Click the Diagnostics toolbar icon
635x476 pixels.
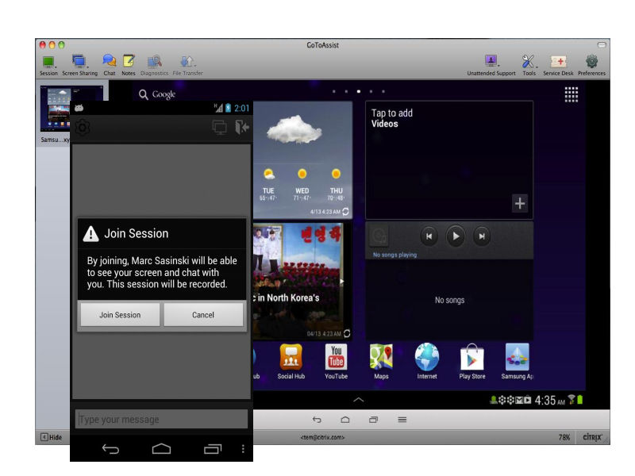coord(154,66)
